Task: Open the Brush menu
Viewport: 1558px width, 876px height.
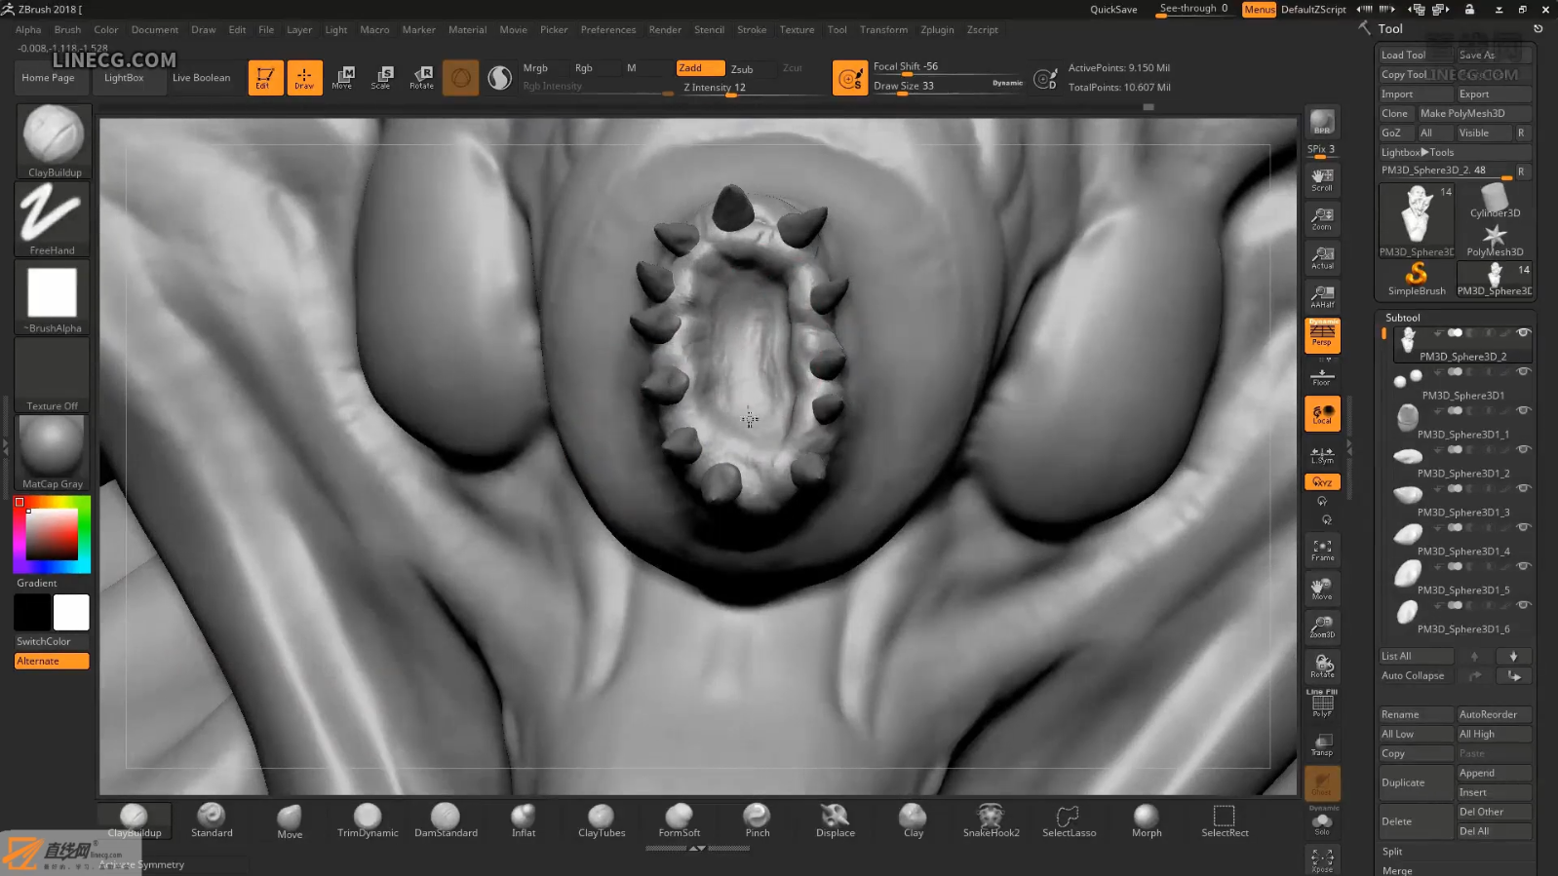Action: (67, 29)
